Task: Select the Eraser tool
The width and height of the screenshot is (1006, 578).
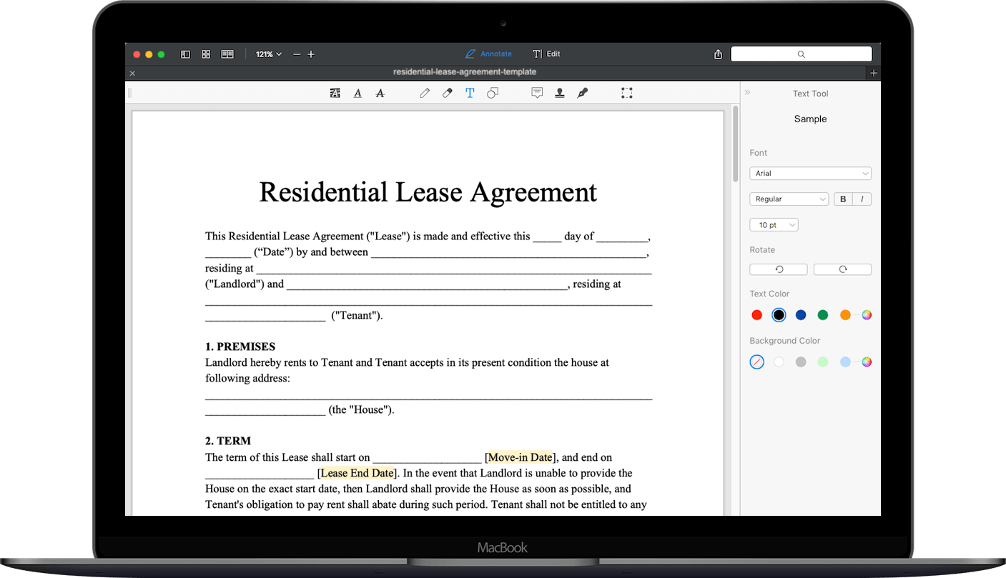Action: pyautogui.click(x=447, y=93)
